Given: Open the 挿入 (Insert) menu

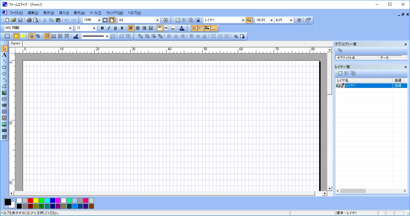Looking at the screenshot, I should click(64, 13).
